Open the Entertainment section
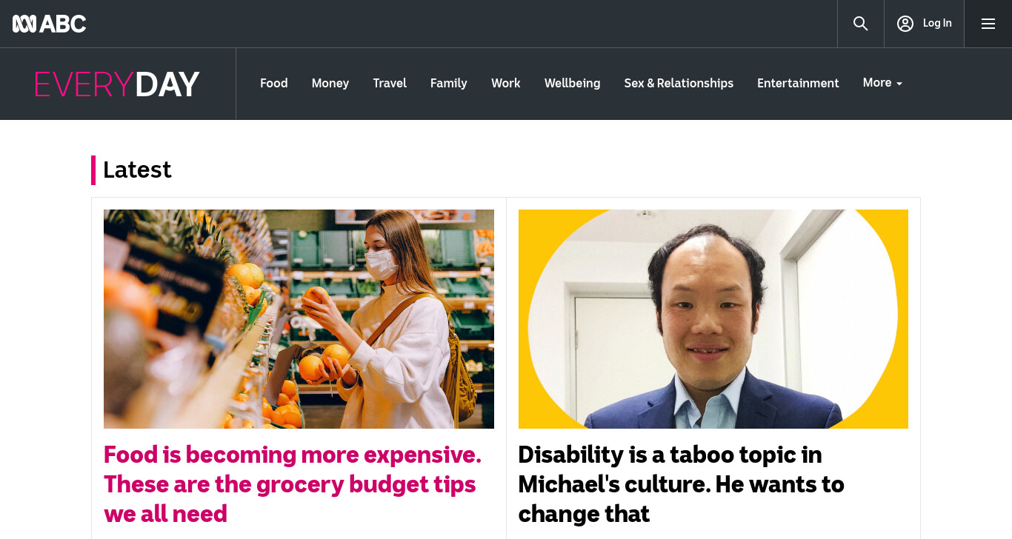The height and width of the screenshot is (539, 1012). click(798, 83)
